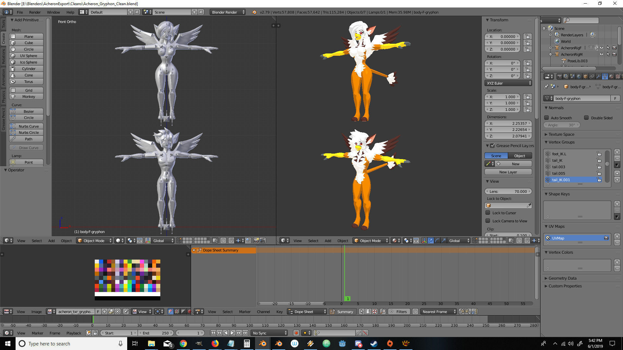Unlink the acheron_txr image with X button
Image resolution: width=623 pixels, height=350 pixels.
117,311
